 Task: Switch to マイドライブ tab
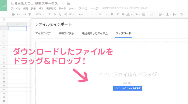tap(43, 34)
